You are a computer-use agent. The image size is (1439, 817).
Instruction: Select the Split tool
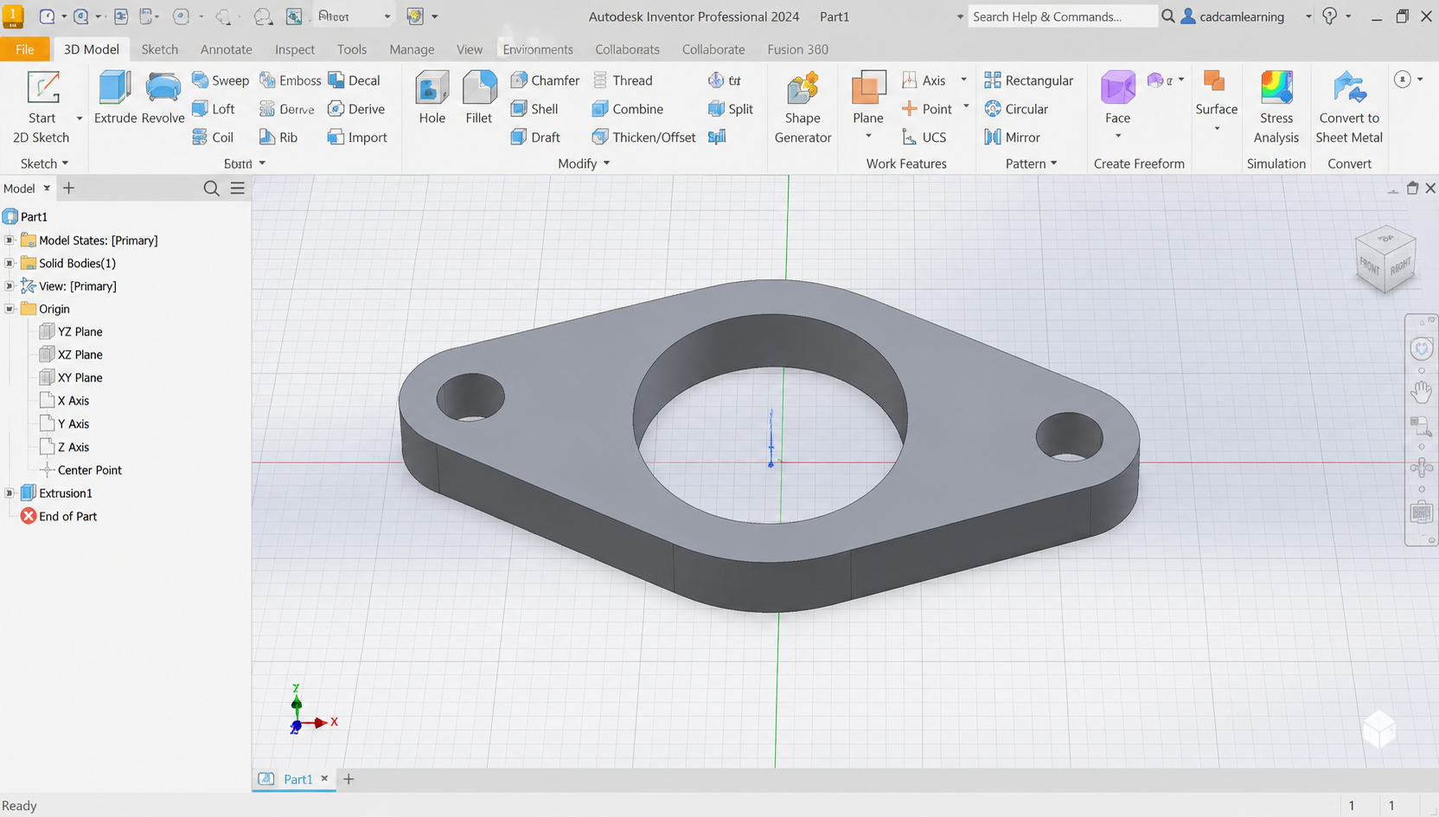(x=731, y=109)
